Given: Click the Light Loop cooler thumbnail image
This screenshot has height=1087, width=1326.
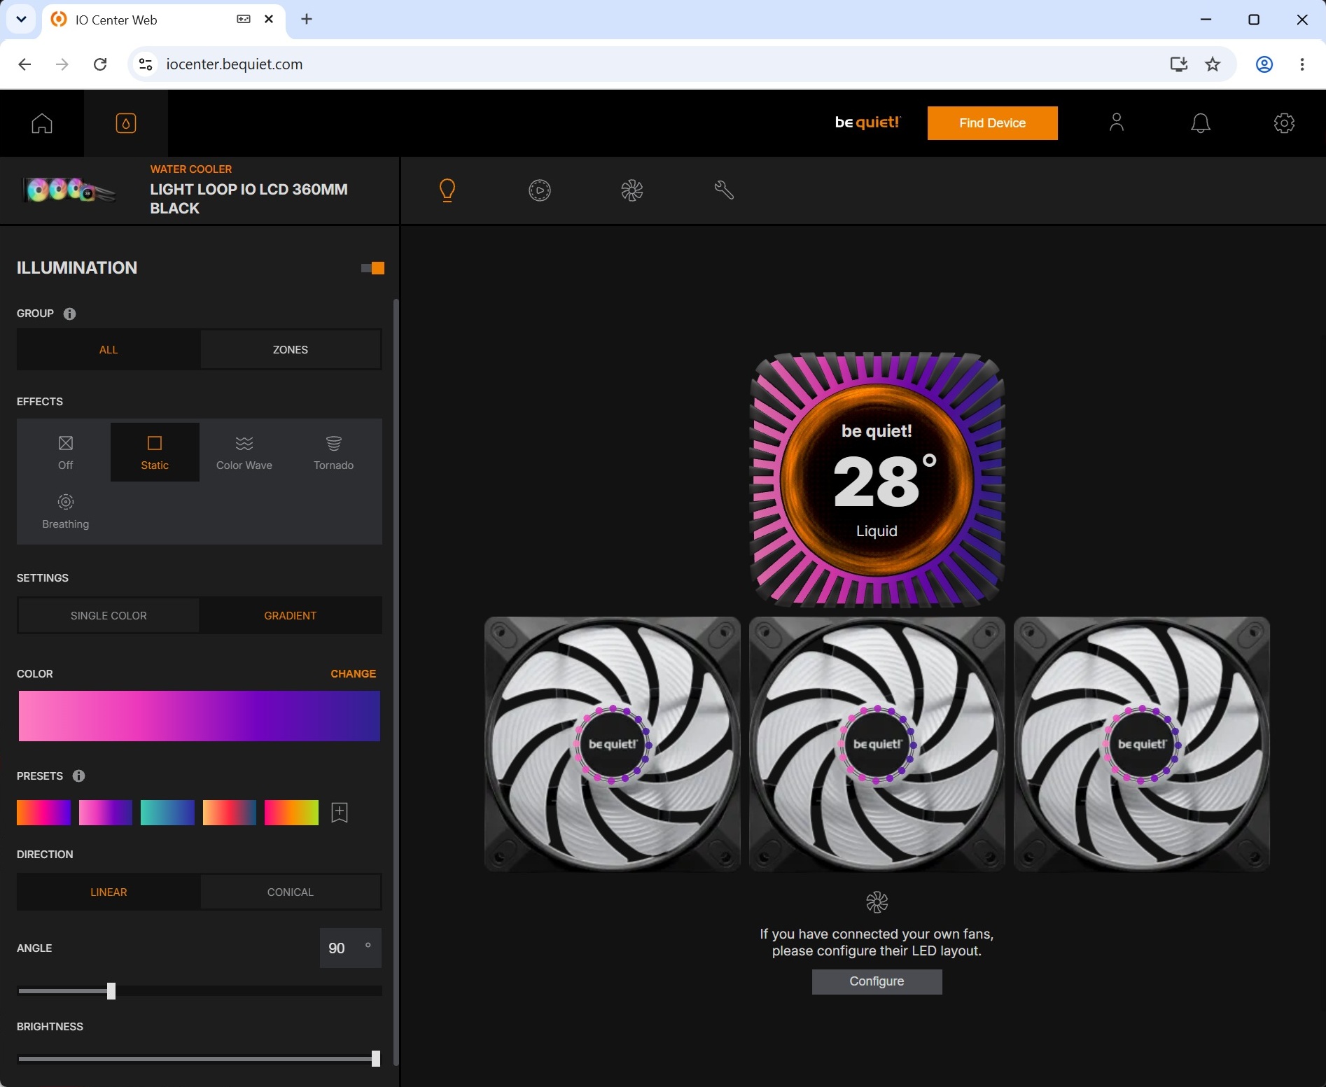Looking at the screenshot, I should tap(68, 190).
